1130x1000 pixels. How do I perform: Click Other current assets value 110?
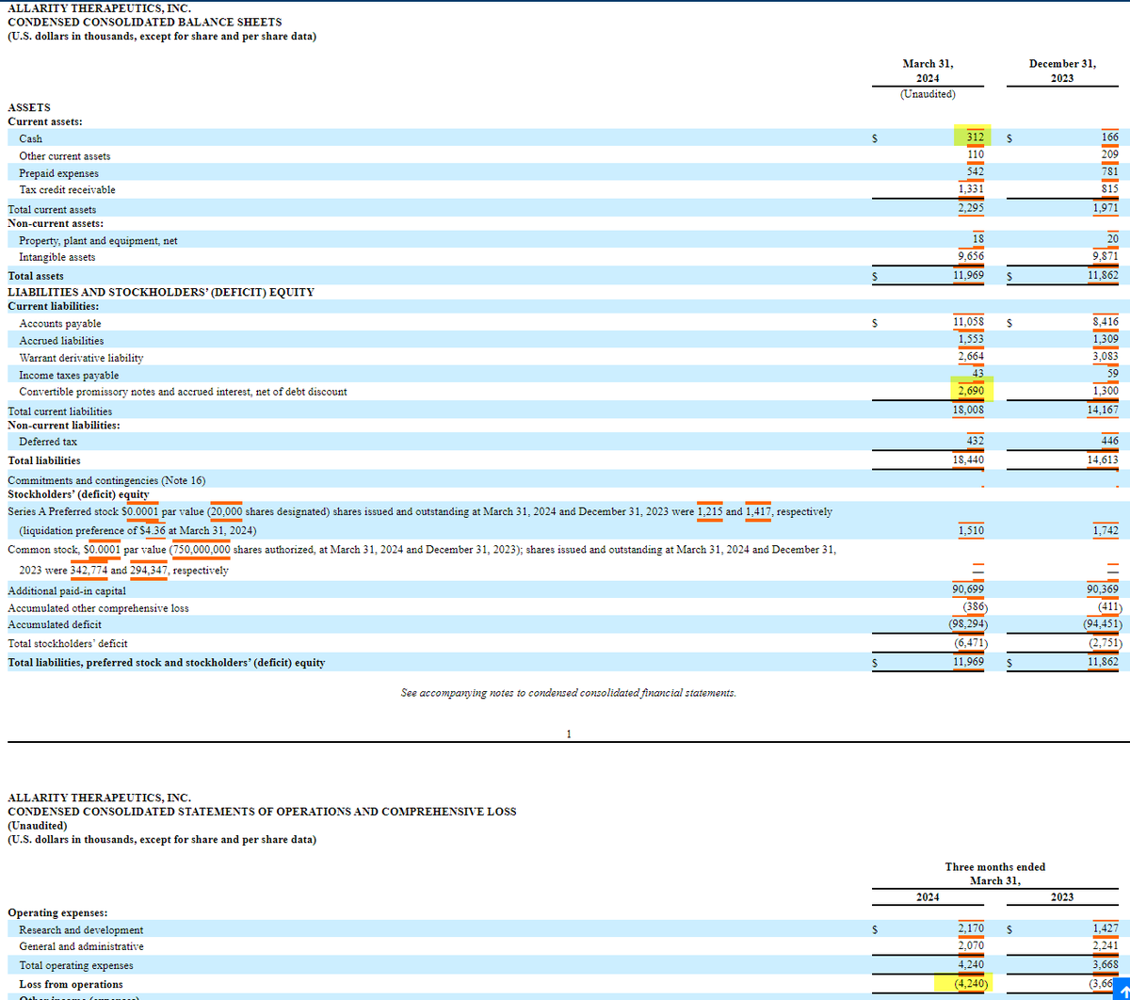pos(975,155)
